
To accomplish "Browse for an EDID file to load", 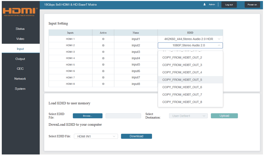I will pos(88,116).
